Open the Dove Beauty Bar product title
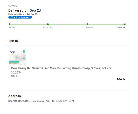Viewport: 138px width, 114px height. pos(61,68)
